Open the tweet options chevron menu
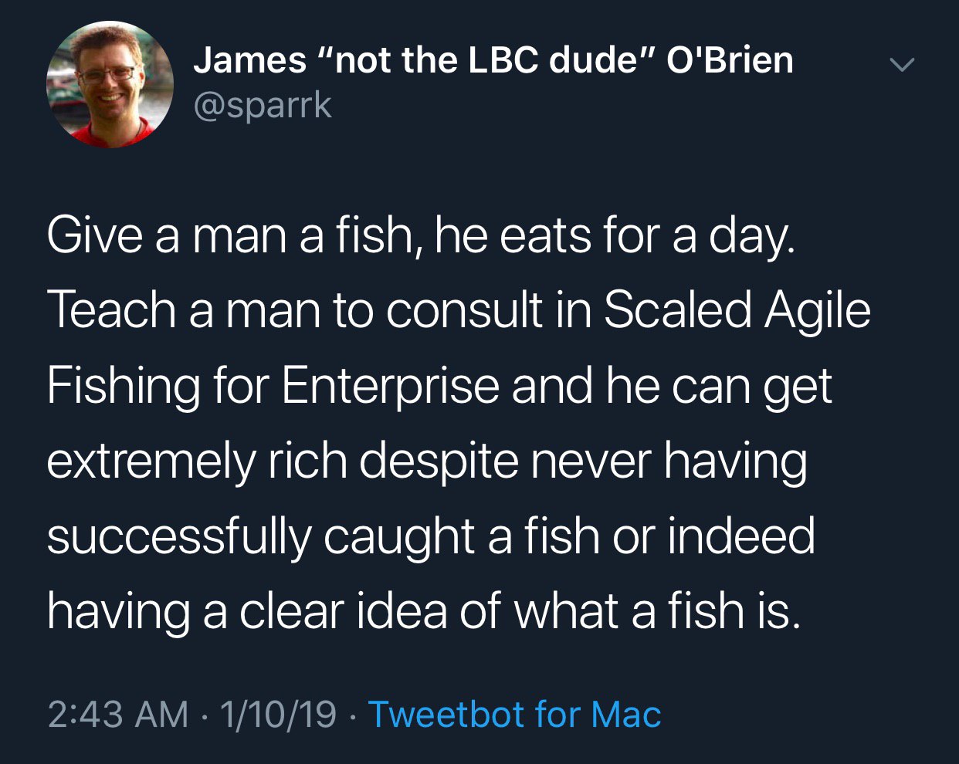The image size is (959, 764). coord(901,63)
